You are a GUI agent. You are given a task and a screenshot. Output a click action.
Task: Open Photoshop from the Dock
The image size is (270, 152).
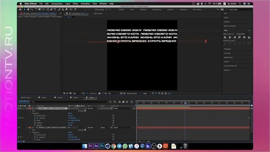click(102, 146)
